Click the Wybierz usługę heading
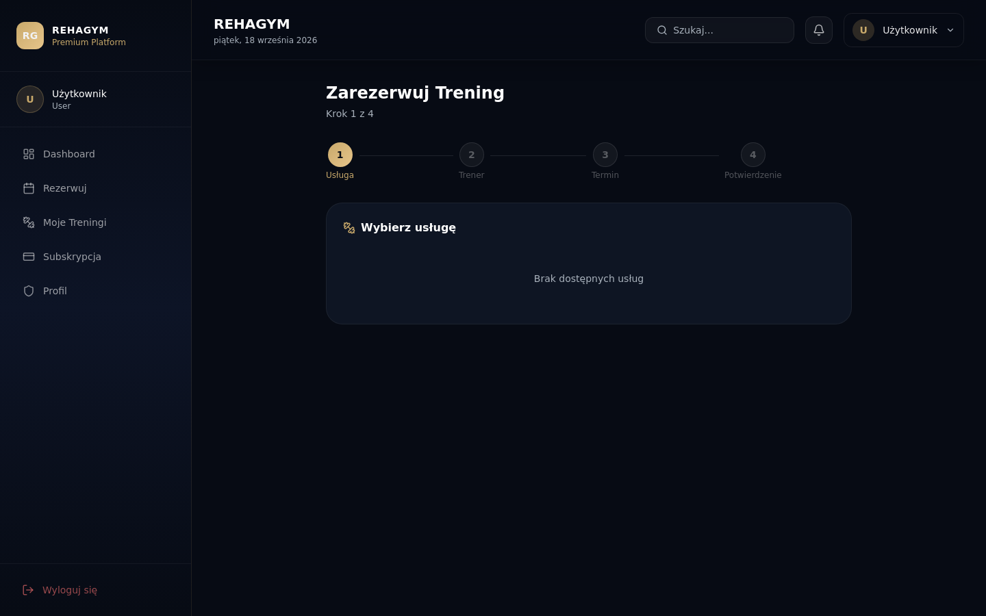This screenshot has height=616, width=986. (408, 227)
